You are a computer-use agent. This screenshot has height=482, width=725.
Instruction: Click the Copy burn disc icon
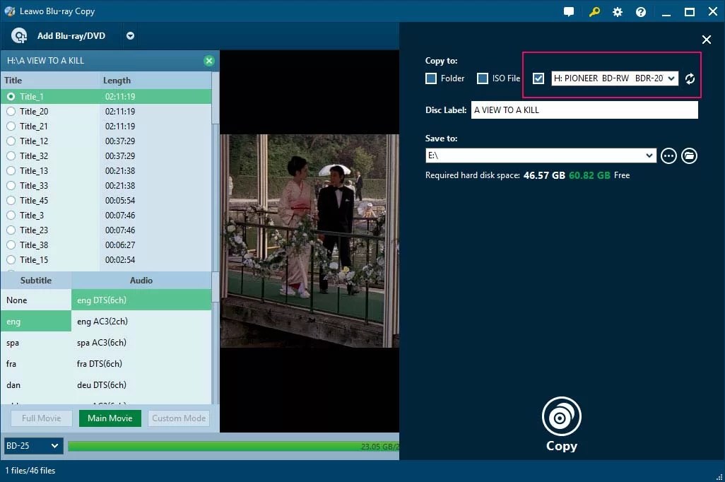point(561,417)
